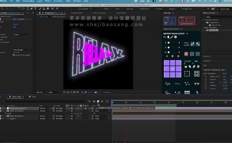The image size is (232, 143).
Task: Open Relax Animation in the comp breadcrumb
Action: (59, 17)
